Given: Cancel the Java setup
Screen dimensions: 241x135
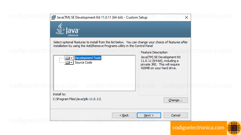Looking at the screenshot, I should pyautogui.click(x=176, y=115).
